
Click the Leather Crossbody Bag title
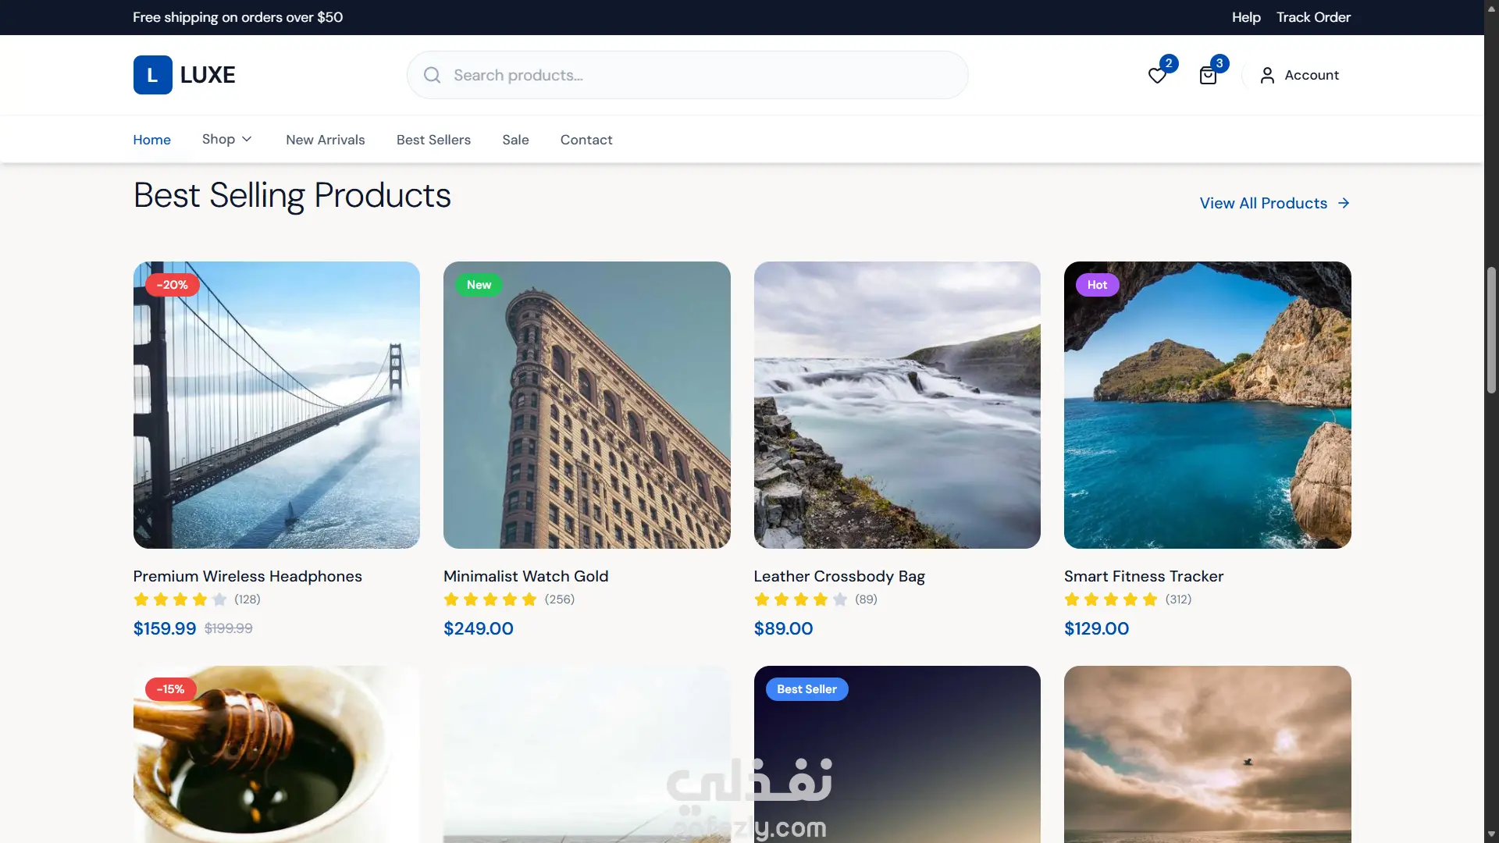click(x=839, y=576)
